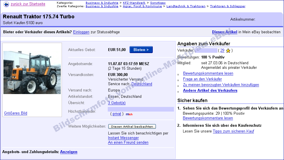Screen dimensions: 284x160
Task: Show payment details via 'Anzeigen' link
Action: coord(69,152)
